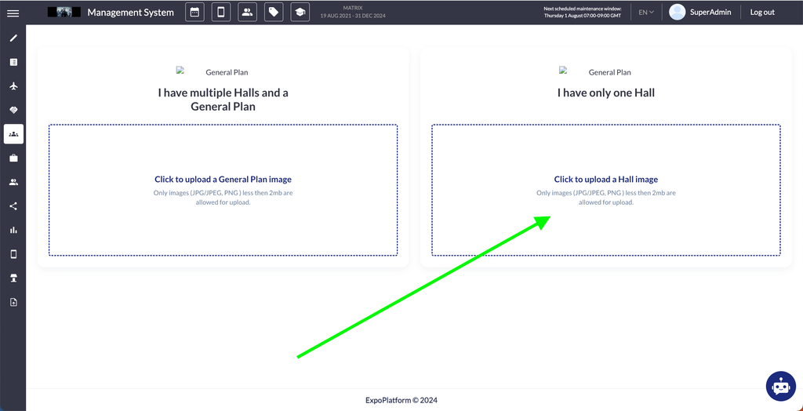The height and width of the screenshot is (411, 803).
Task: Click the handshake icon in sidebar
Action: coord(13,110)
